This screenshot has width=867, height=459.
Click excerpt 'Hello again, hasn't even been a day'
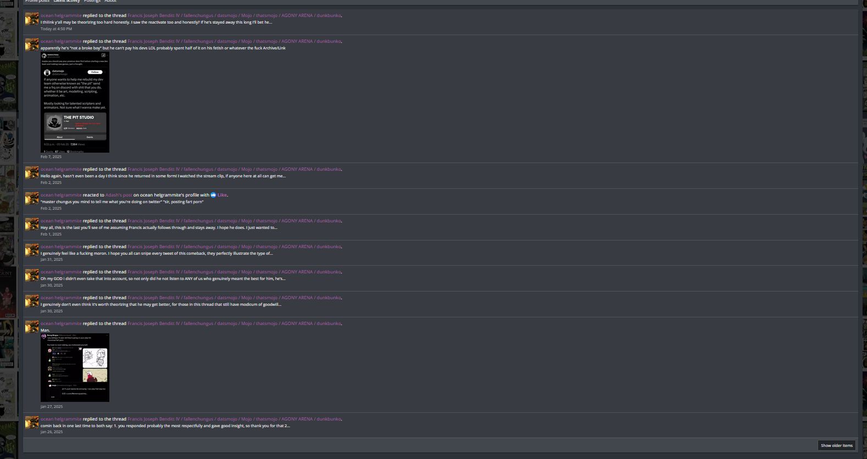point(163,176)
